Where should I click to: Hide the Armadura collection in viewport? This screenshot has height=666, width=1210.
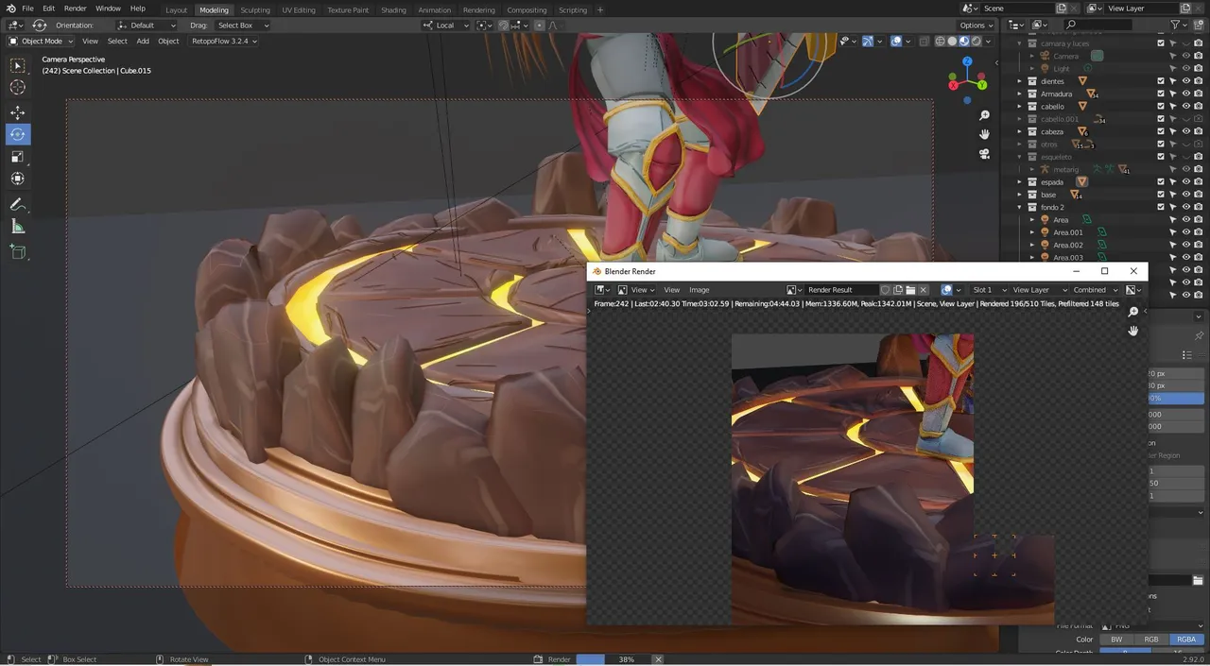1186,94
